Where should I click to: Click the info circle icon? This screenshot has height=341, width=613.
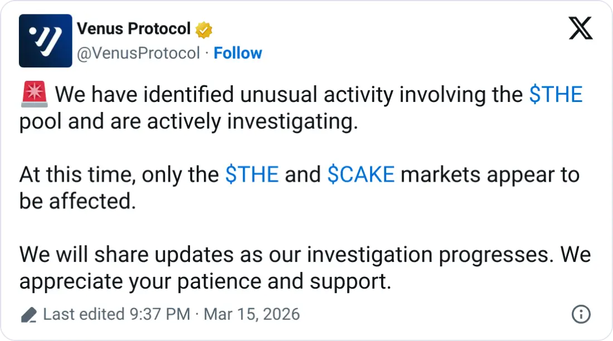click(x=581, y=314)
